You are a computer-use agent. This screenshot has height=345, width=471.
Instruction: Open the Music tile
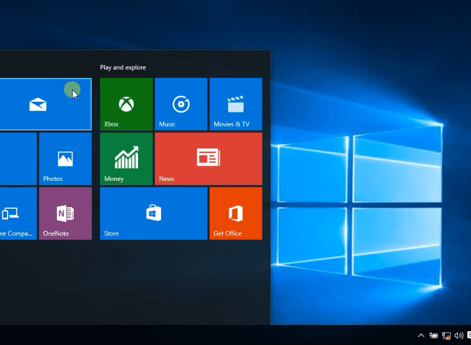tap(181, 104)
